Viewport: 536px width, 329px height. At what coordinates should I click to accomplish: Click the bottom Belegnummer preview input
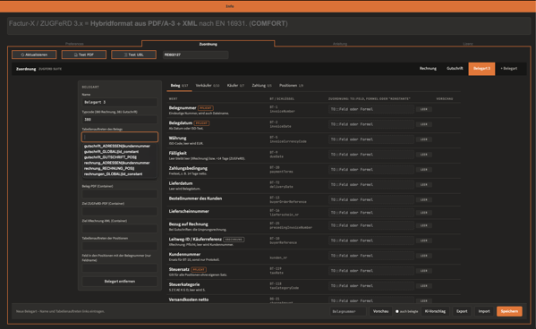pyautogui.click(x=348, y=312)
